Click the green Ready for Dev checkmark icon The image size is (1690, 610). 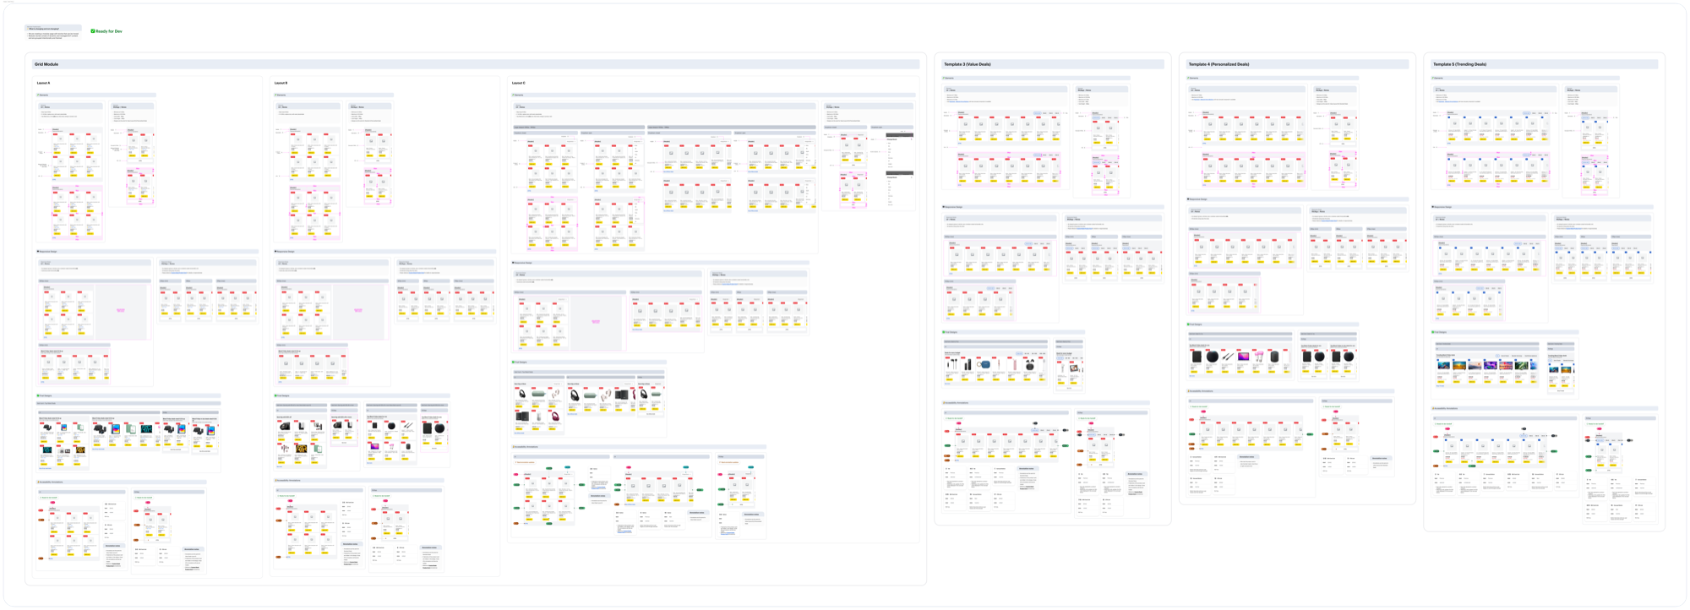coord(93,31)
